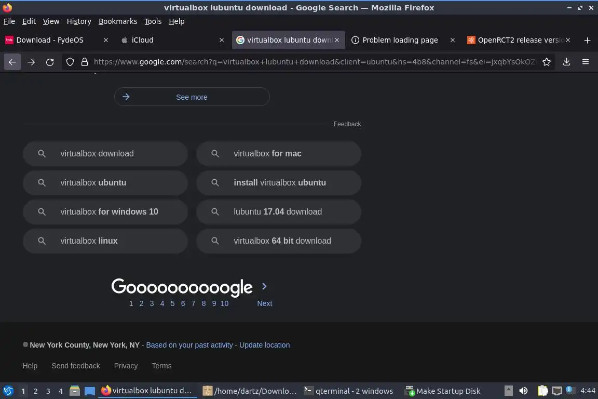The width and height of the screenshot is (598, 399).
Task: Search related term virtualbox for windows 10
Action: (105, 211)
